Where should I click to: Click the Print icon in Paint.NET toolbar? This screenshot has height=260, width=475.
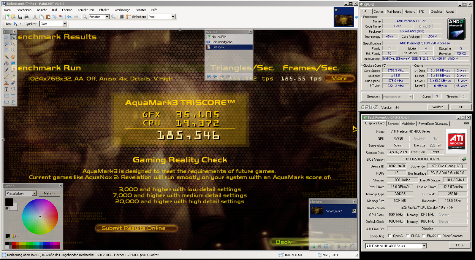click(27, 17)
